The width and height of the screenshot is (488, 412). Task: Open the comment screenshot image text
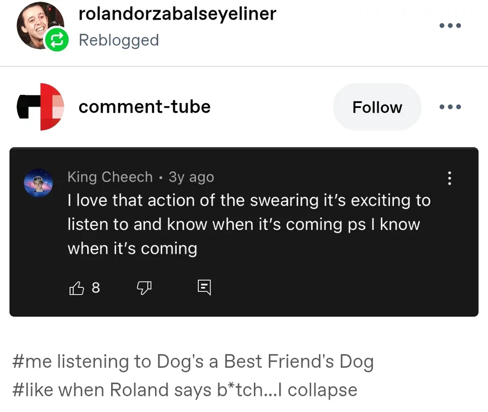click(x=248, y=224)
